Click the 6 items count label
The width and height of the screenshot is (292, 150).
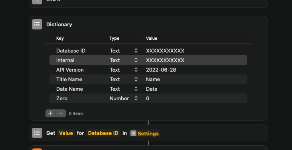76,113
